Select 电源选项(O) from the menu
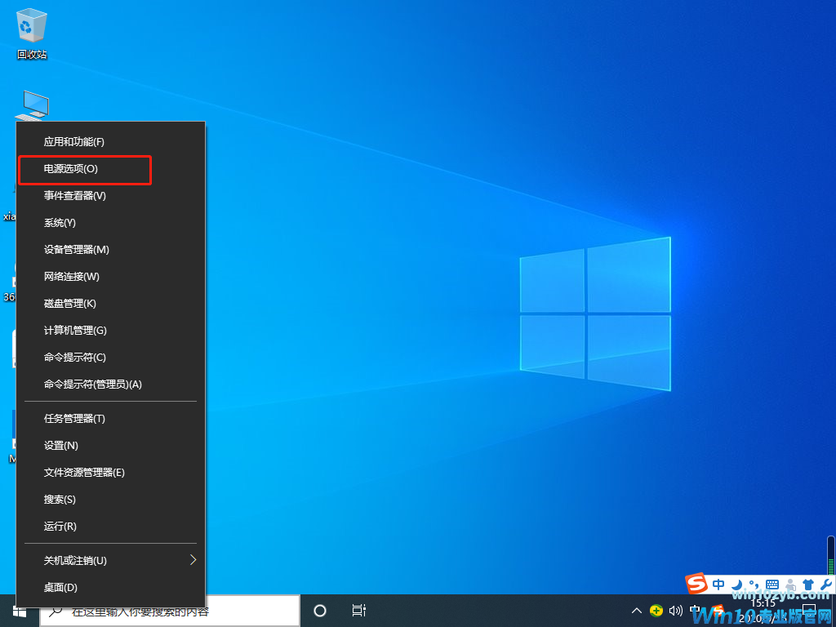 71,169
